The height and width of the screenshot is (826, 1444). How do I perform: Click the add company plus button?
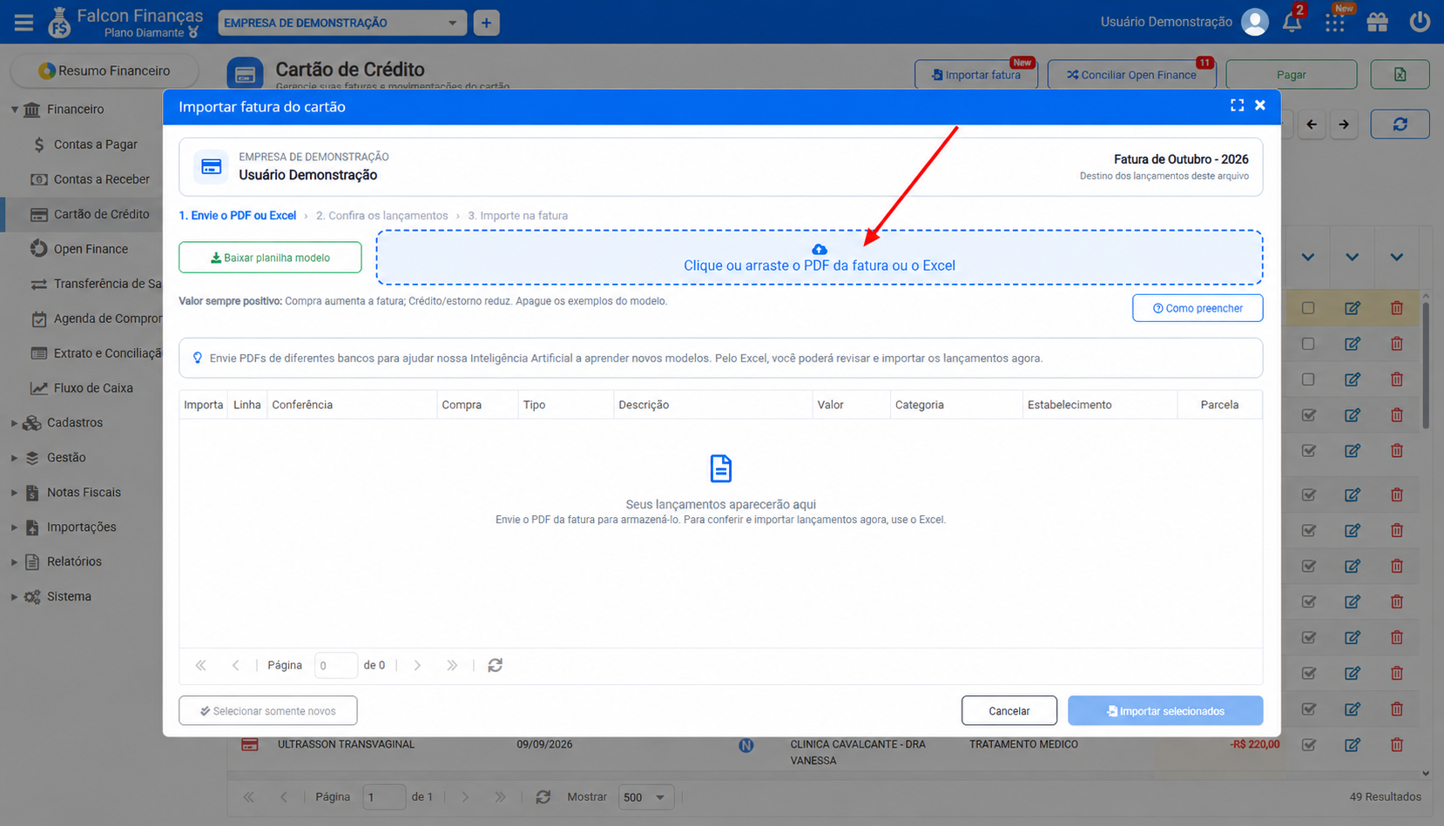click(x=487, y=23)
